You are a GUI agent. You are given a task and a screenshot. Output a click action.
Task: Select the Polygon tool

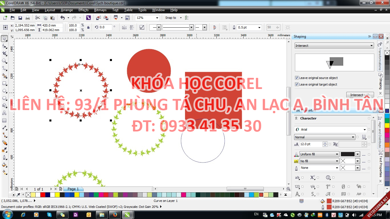tap(4, 98)
